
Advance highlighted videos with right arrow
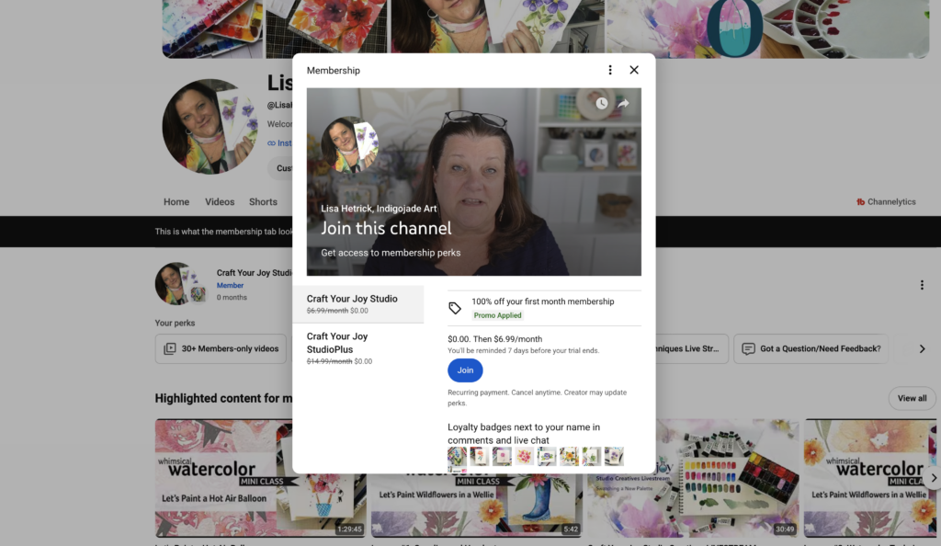(x=933, y=478)
